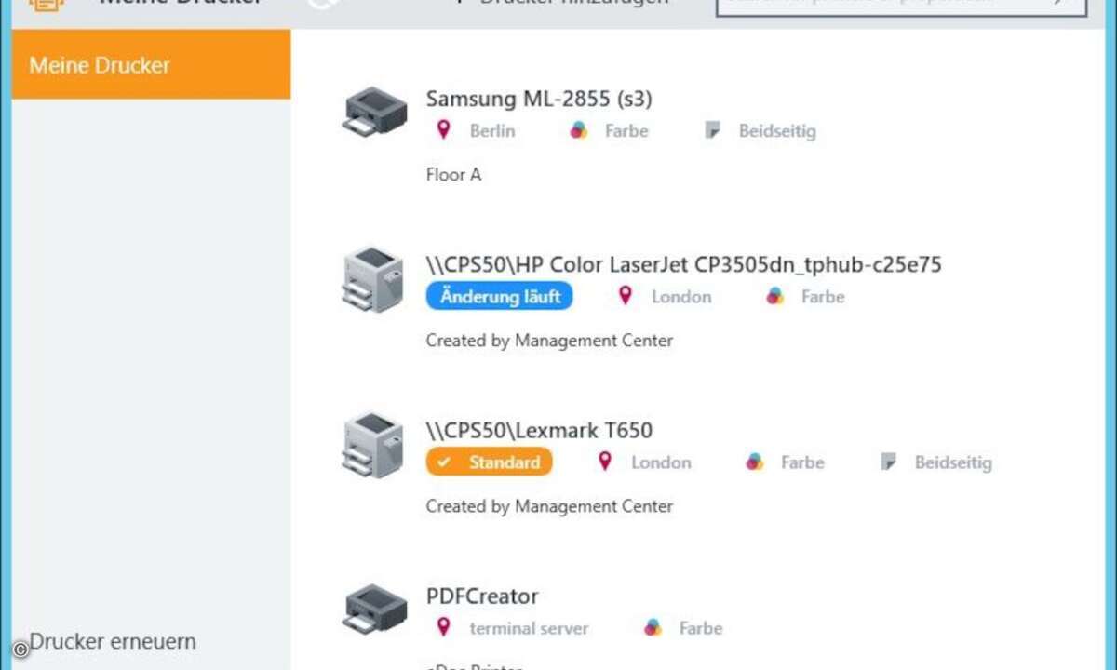The height and width of the screenshot is (670, 1117).
Task: Click the Berlin location text
Action: tap(492, 131)
